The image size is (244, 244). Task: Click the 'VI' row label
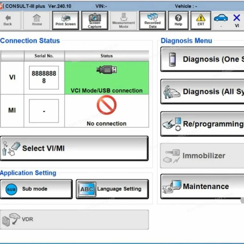tap(12, 77)
